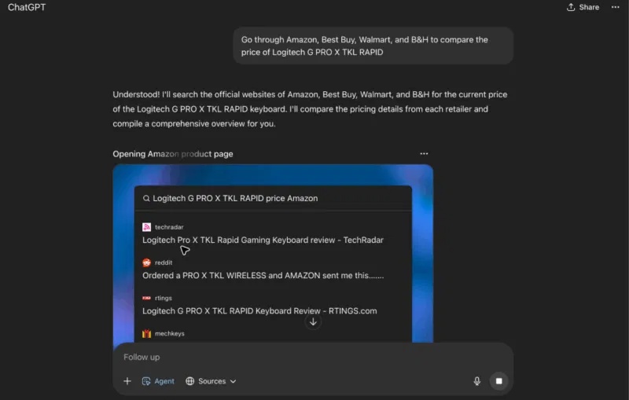Open the reddit PRO X TKL WIRELESS result
The height and width of the screenshot is (400, 629).
[x=263, y=275]
